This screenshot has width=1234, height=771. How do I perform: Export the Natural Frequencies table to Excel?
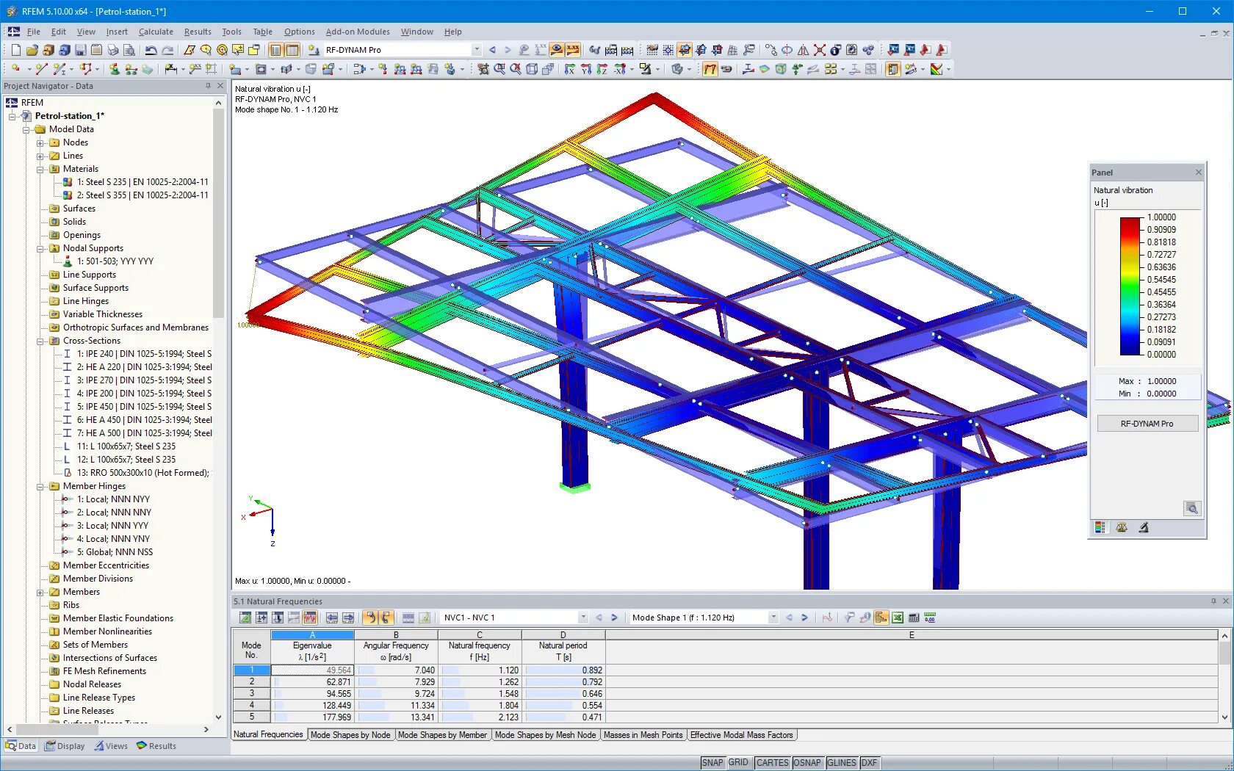pyautogui.click(x=897, y=619)
